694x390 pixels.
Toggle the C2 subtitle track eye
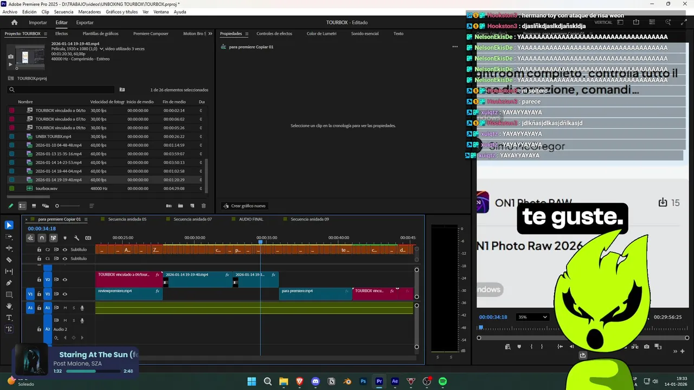point(65,250)
